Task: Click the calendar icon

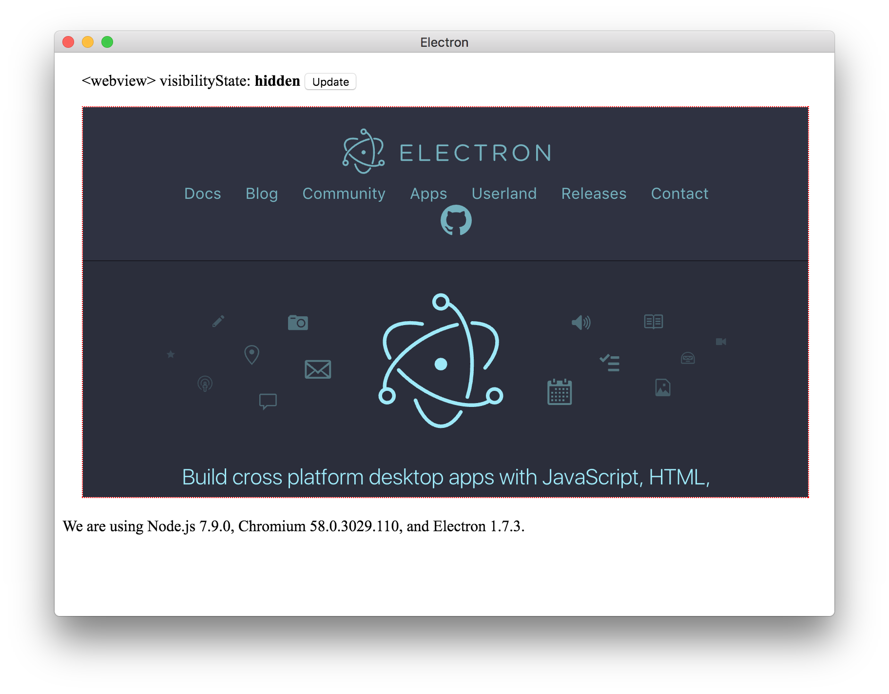Action: [x=560, y=392]
